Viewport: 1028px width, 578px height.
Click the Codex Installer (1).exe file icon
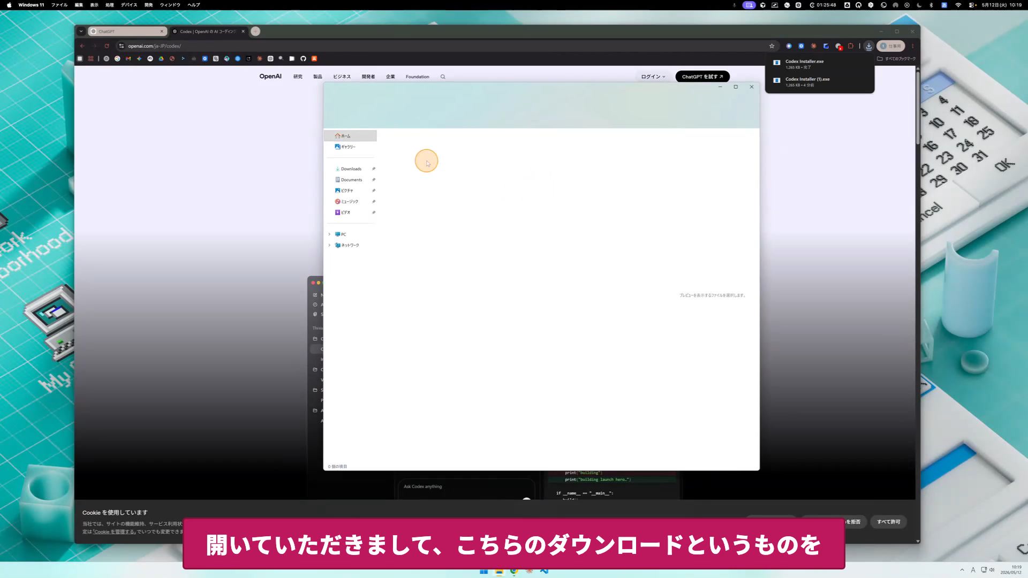tap(776, 80)
